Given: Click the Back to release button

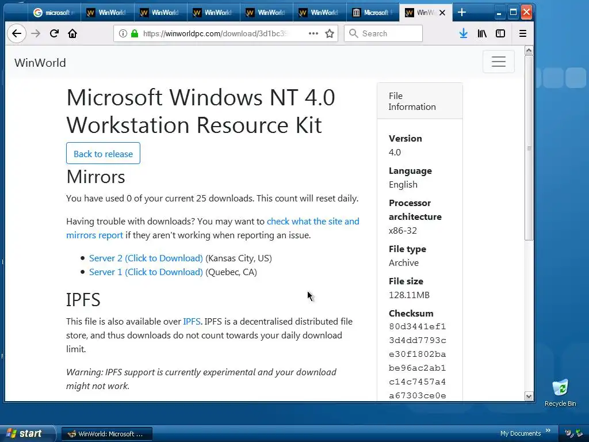Looking at the screenshot, I should pyautogui.click(x=103, y=153).
